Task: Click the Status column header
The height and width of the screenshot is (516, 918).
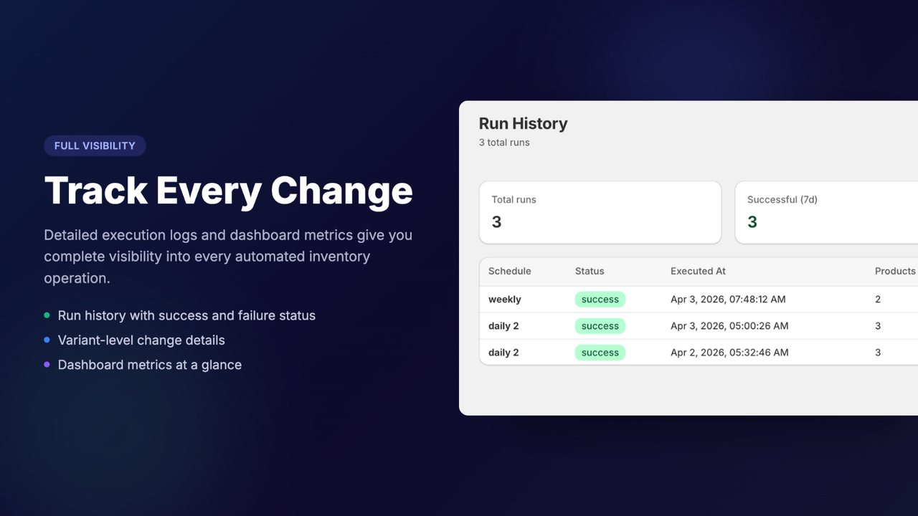Action: [590, 271]
